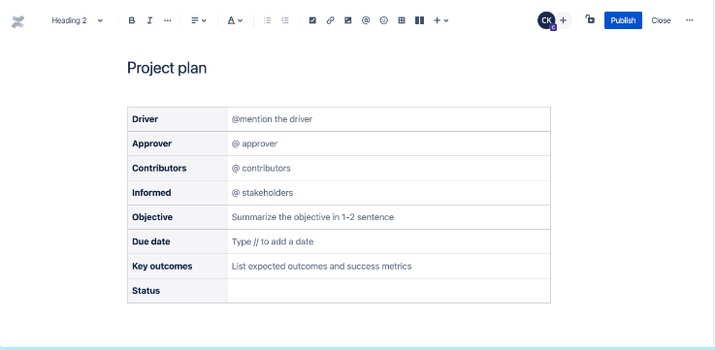Click the '@ contributors' cell
The image size is (715, 350).
[388, 168]
